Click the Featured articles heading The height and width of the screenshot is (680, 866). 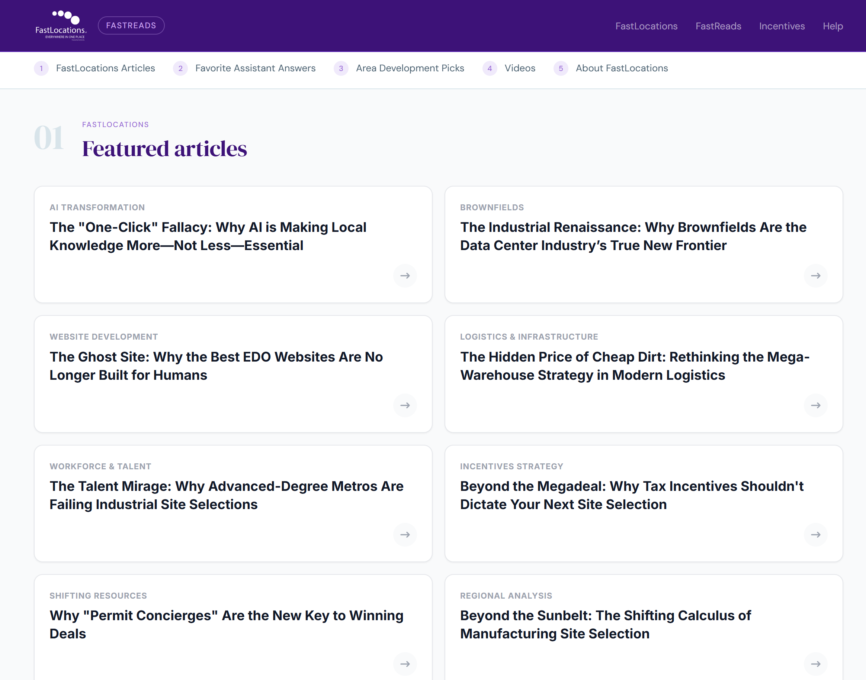click(164, 149)
